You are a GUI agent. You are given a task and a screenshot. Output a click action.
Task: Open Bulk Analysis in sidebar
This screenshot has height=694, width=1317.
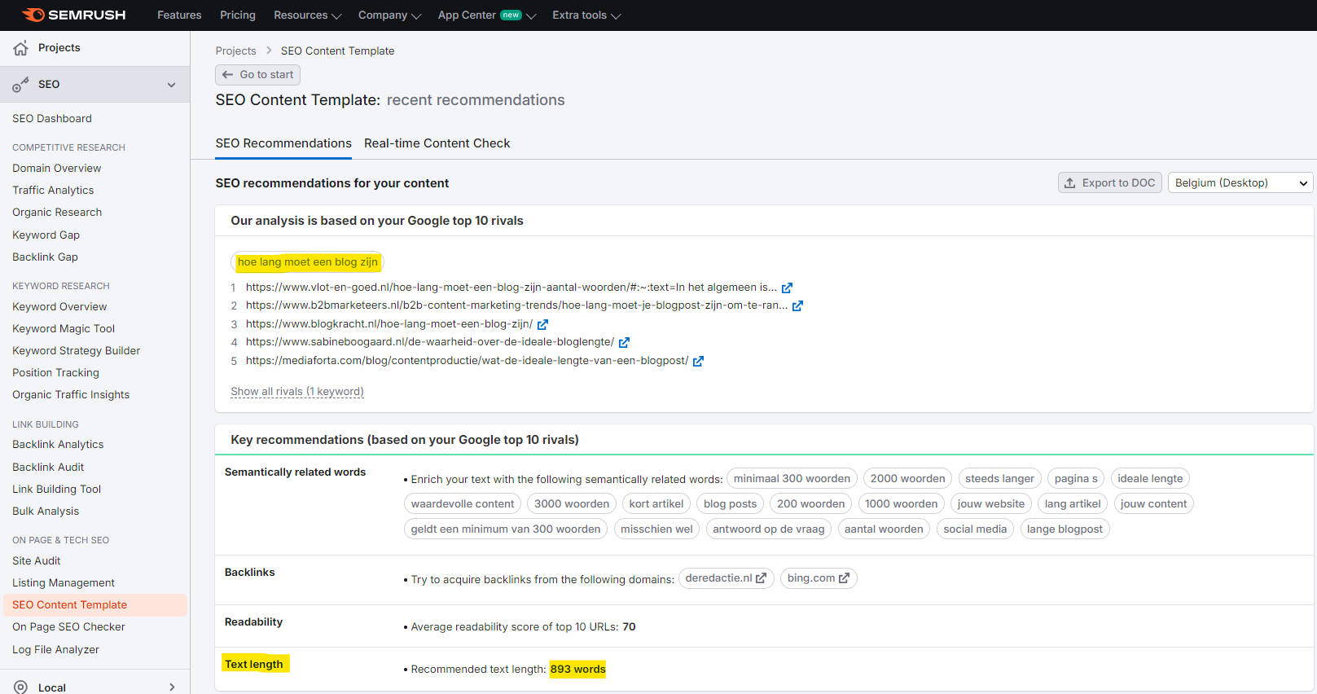pos(46,512)
